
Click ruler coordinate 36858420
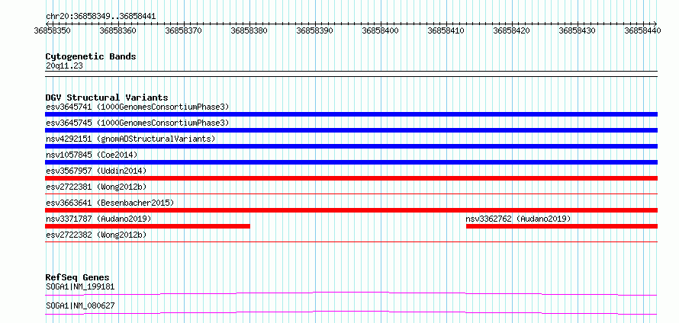(x=511, y=30)
